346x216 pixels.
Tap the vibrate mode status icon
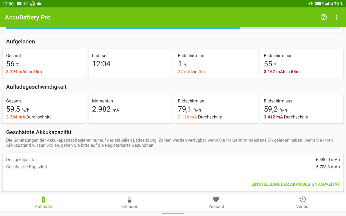point(311,4)
